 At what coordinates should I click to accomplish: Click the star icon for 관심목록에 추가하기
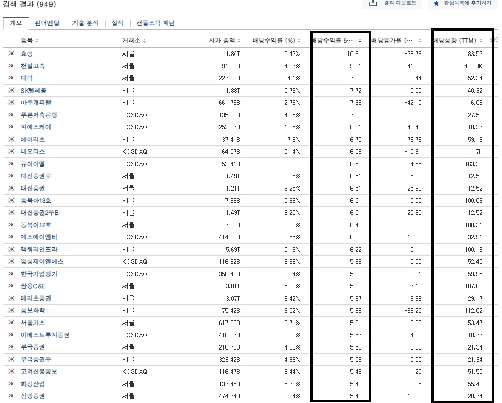coord(436,3)
